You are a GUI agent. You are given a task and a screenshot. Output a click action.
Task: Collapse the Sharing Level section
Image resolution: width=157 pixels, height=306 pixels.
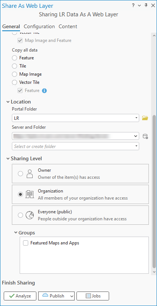pos(8,158)
